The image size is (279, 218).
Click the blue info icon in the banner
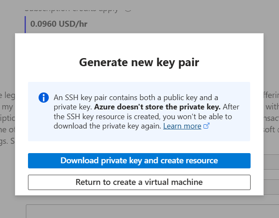pyautogui.click(x=43, y=98)
